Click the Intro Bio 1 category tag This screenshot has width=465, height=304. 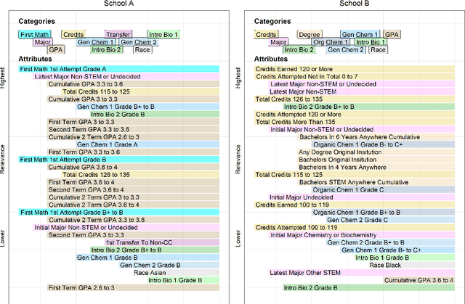pyautogui.click(x=163, y=34)
